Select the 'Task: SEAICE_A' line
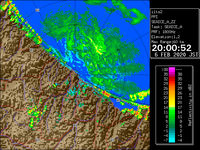The width and height of the screenshot is (200, 150). tap(167, 27)
